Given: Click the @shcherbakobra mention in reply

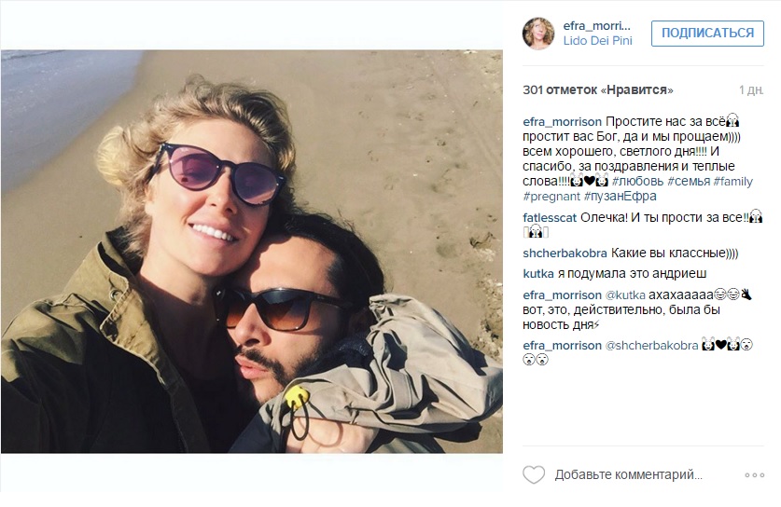Looking at the screenshot, I should pyautogui.click(x=651, y=345).
